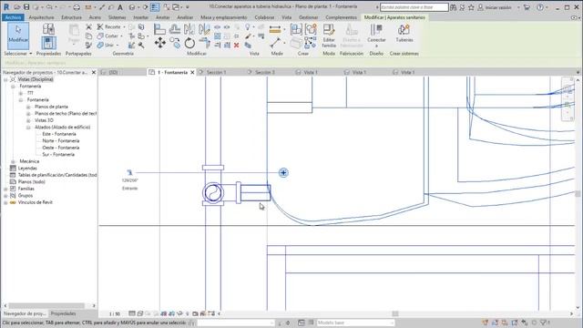
Task: Click the Rotar (rotate) tool
Action: [x=189, y=43]
